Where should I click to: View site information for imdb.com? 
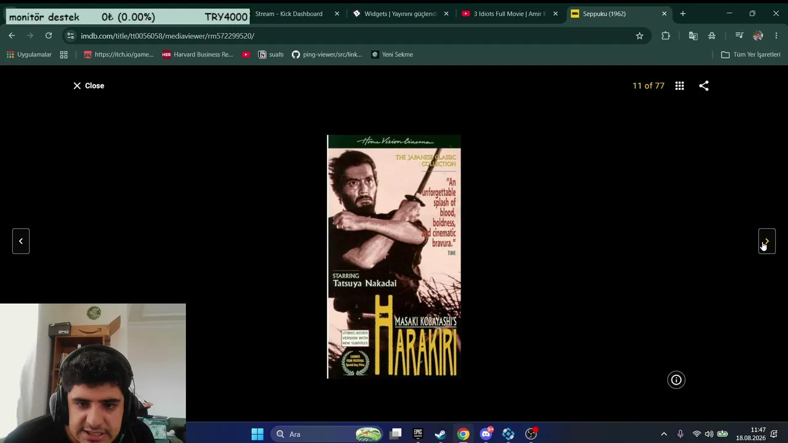click(x=70, y=36)
